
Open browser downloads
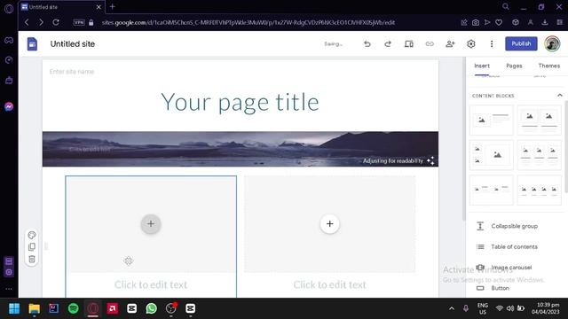coord(545,22)
